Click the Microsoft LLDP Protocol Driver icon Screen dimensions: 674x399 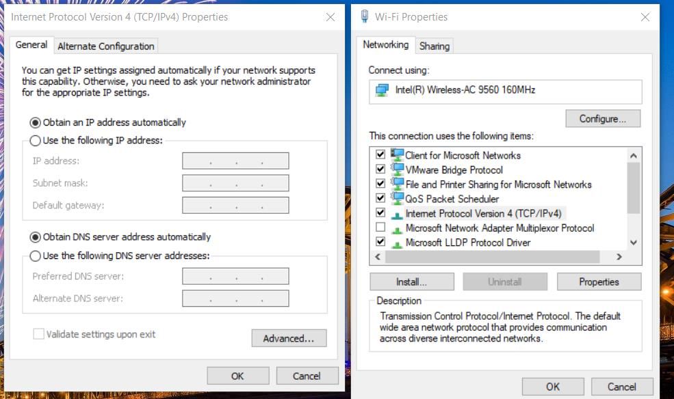click(397, 244)
